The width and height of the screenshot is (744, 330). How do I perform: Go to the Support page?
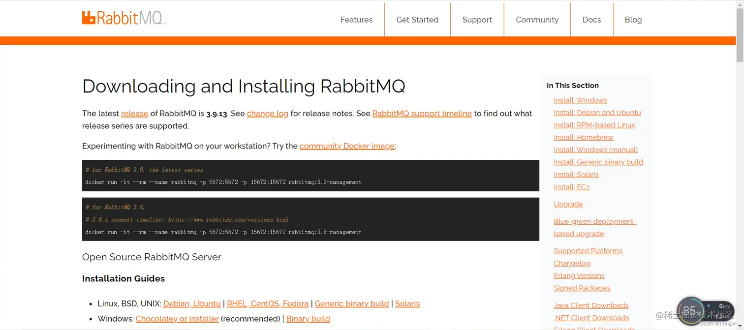pyautogui.click(x=477, y=20)
